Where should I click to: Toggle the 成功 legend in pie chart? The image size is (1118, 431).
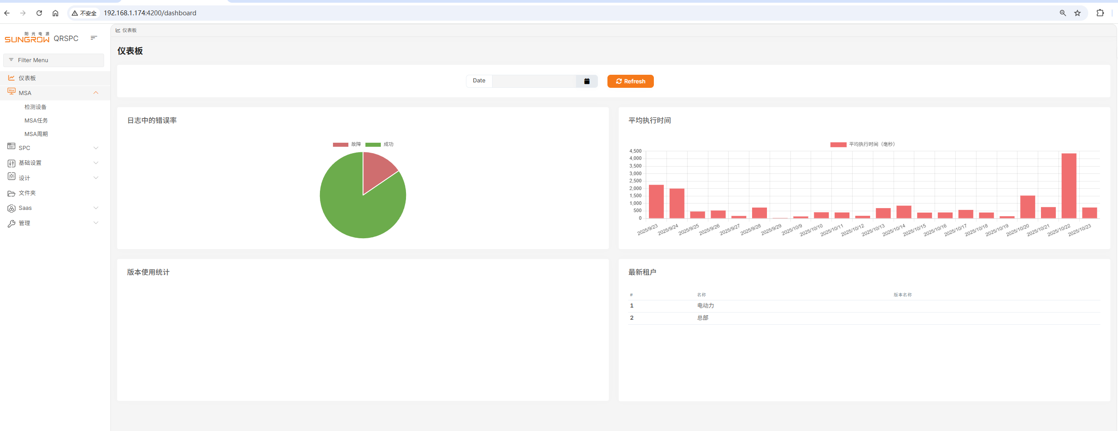[379, 145]
